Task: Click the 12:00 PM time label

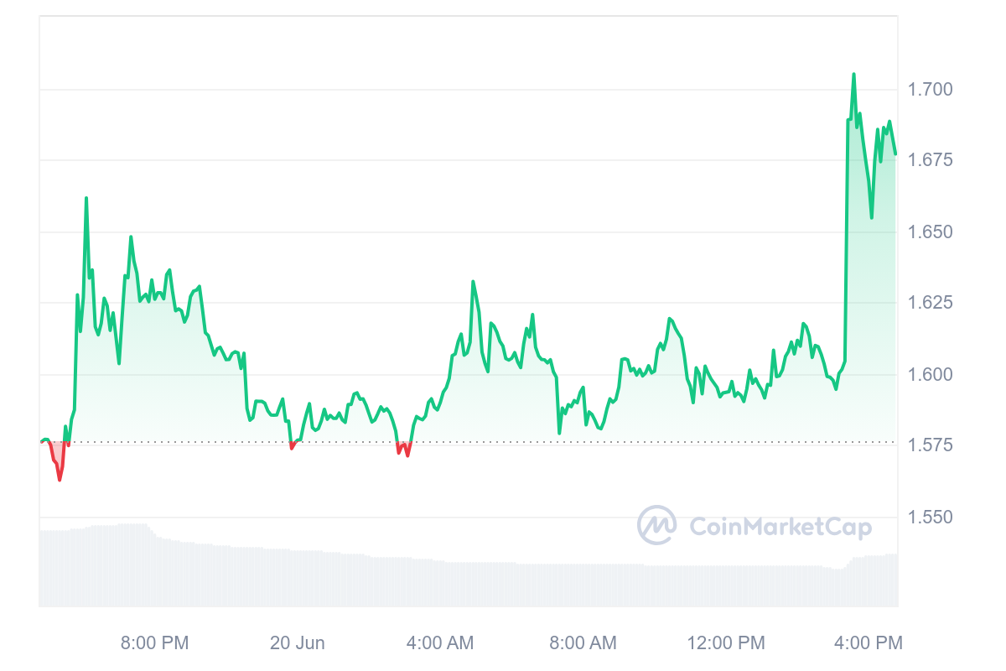Action: tap(726, 643)
